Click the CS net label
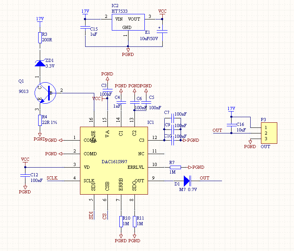The width and height of the screenshot is (294, 251). tap(105, 216)
